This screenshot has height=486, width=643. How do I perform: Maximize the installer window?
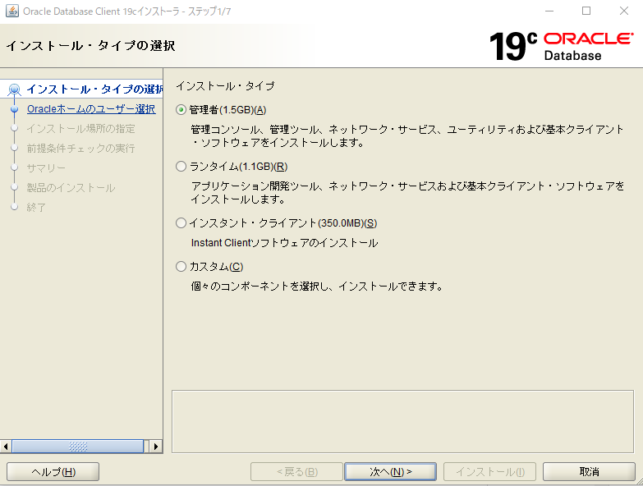pyautogui.click(x=586, y=11)
